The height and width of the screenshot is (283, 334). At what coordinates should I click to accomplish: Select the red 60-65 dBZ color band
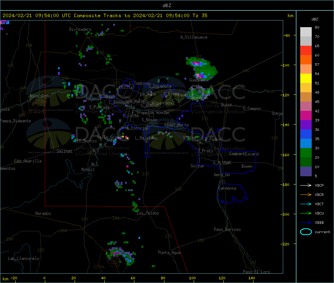click(306, 50)
